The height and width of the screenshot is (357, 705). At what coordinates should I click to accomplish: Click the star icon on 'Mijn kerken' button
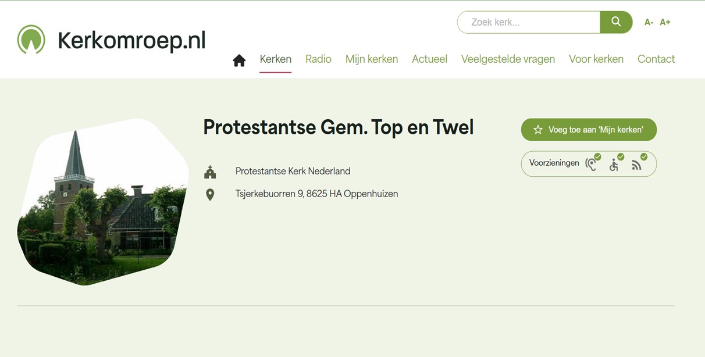pos(538,130)
